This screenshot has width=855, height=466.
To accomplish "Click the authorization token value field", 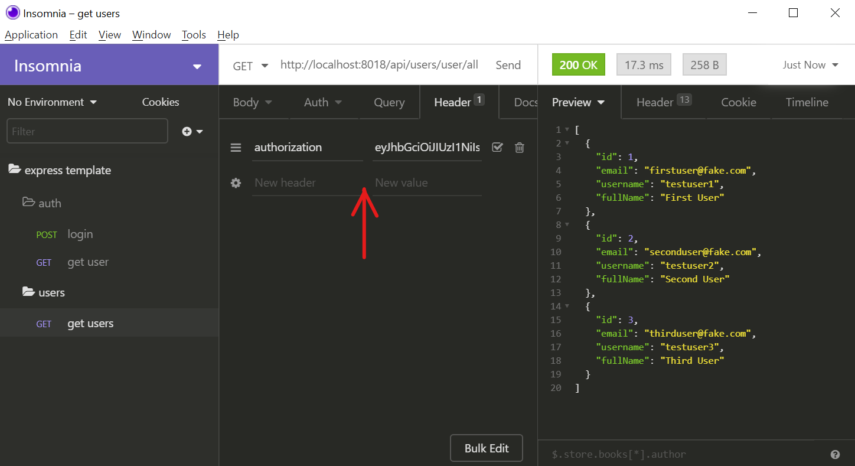I will click(427, 148).
